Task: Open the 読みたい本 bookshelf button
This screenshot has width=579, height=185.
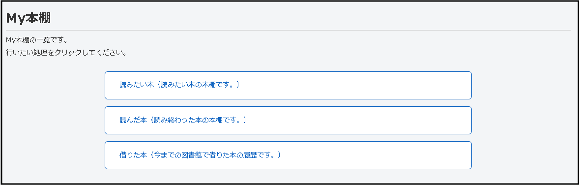Action: coord(288,85)
